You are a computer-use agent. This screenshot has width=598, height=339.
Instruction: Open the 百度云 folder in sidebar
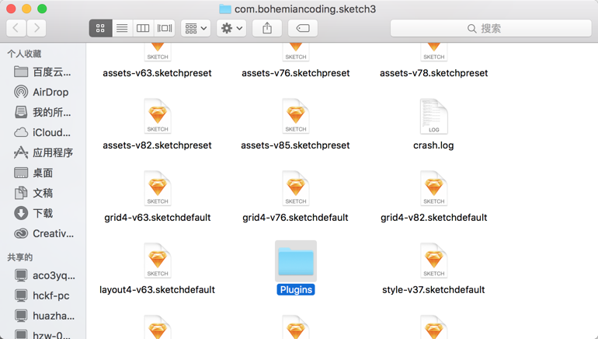click(43, 72)
